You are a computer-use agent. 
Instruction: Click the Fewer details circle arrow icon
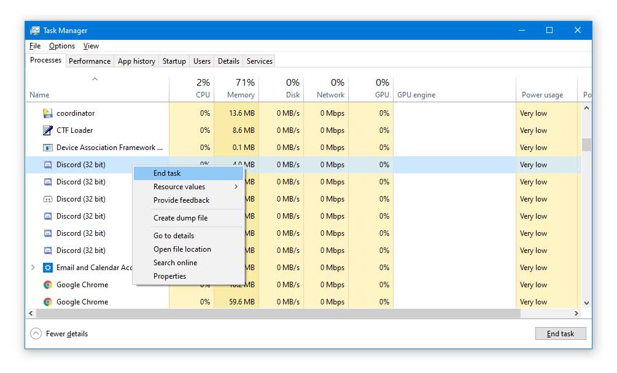tap(36, 334)
